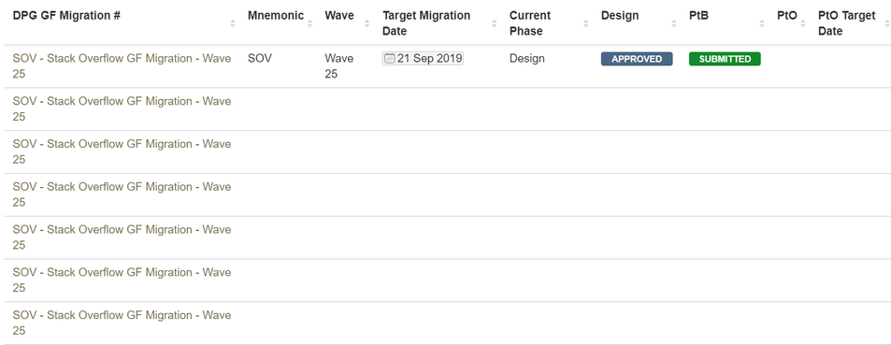Open the 21 Sep 2019 date field

click(423, 58)
